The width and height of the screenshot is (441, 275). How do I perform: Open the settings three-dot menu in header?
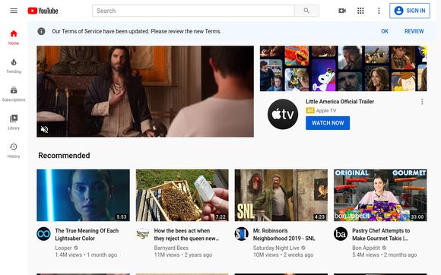point(379,11)
